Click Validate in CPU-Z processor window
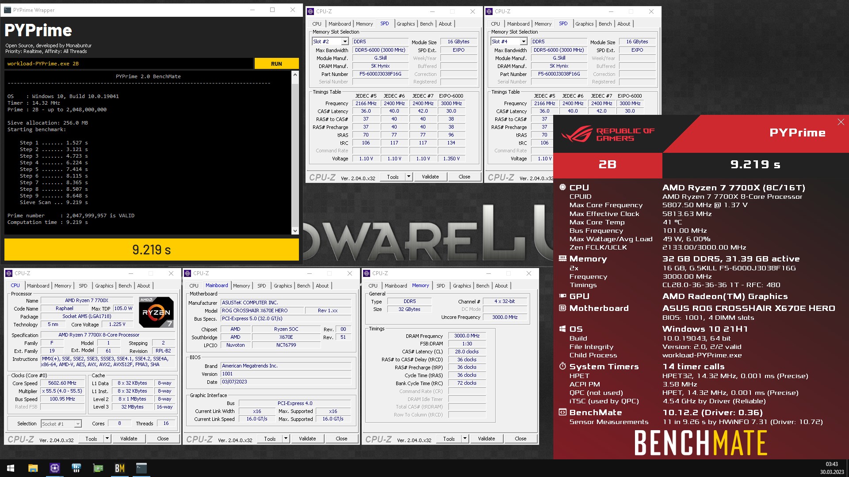Screen dimensions: 849x477 click(x=129, y=439)
